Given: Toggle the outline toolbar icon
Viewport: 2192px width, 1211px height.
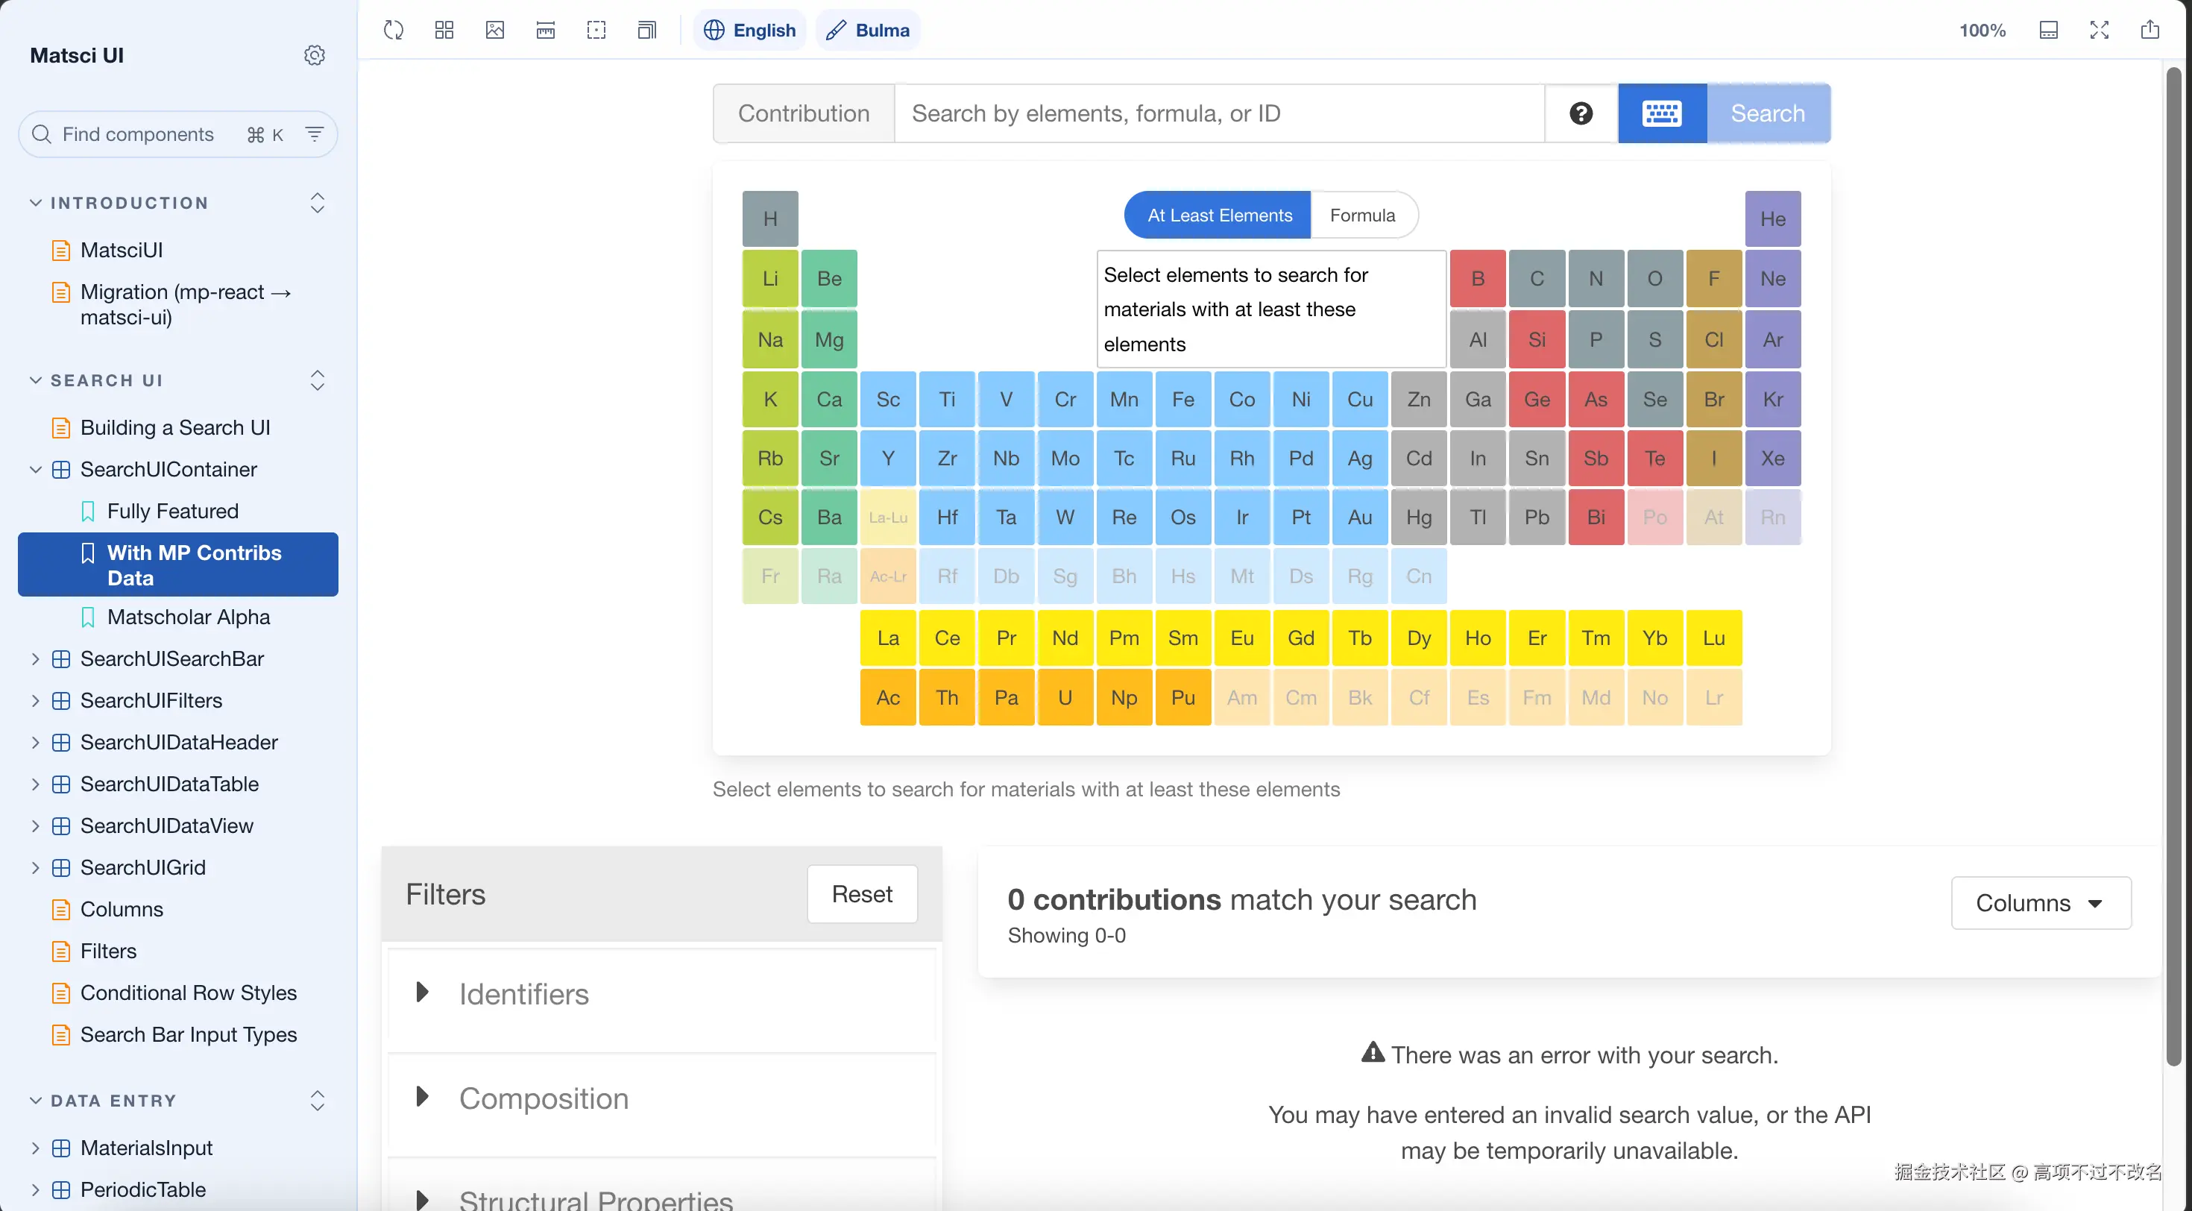Looking at the screenshot, I should (x=596, y=30).
